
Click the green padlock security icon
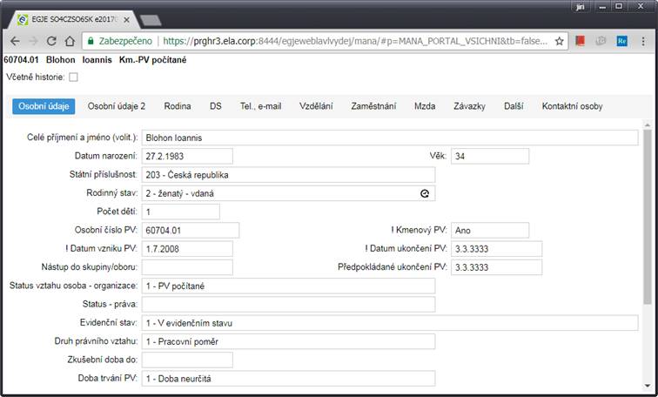(90, 41)
